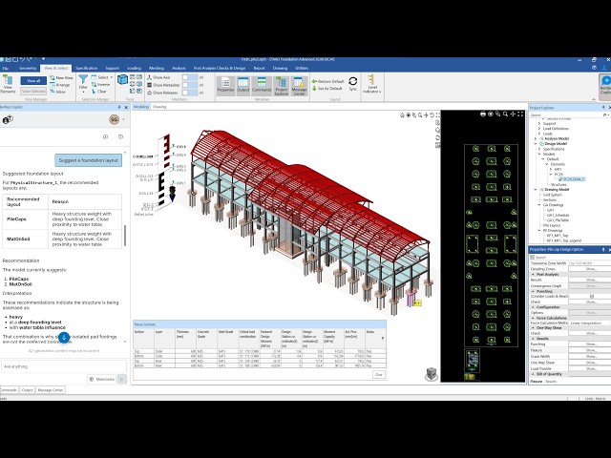611x458 pixels.
Task: Toggle the Show Axis switch
Action: pyautogui.click(x=190, y=77)
